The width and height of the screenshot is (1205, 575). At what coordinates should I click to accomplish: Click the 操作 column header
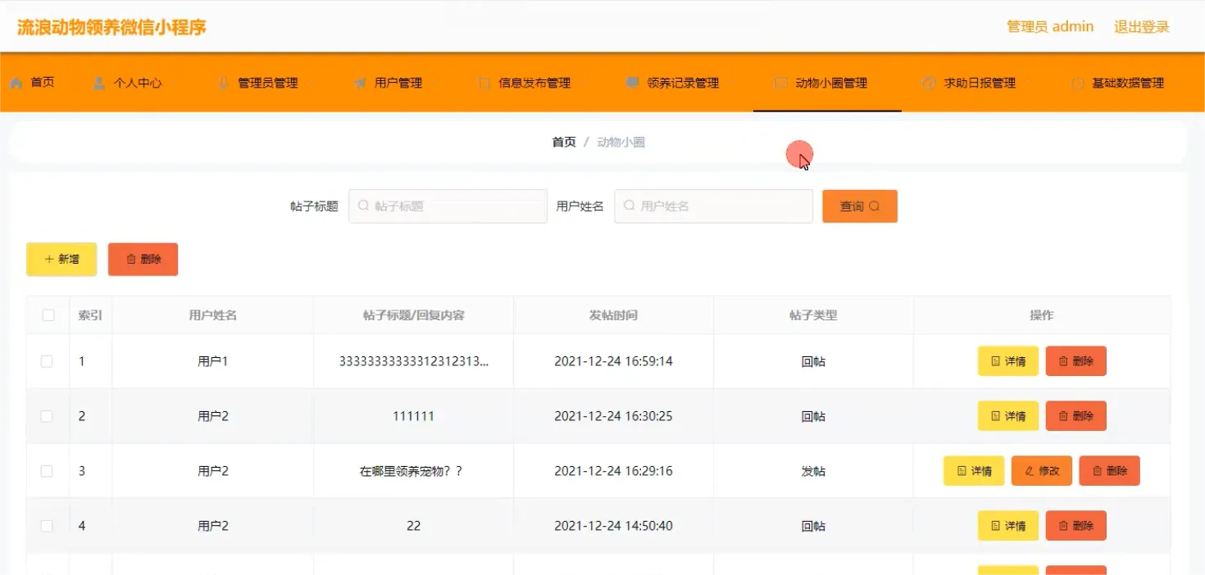coord(1042,315)
